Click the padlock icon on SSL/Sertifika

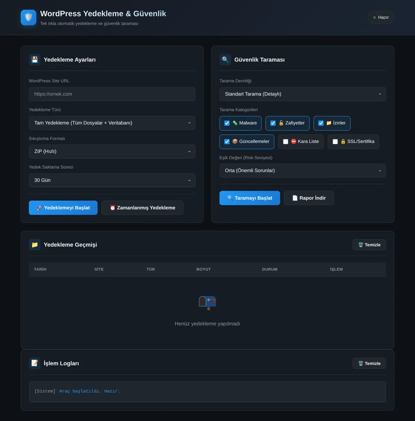343,141
